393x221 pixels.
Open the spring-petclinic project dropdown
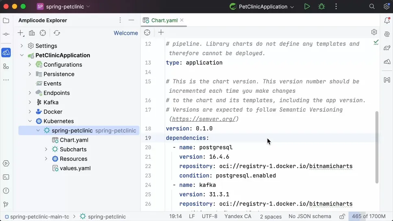click(63, 7)
